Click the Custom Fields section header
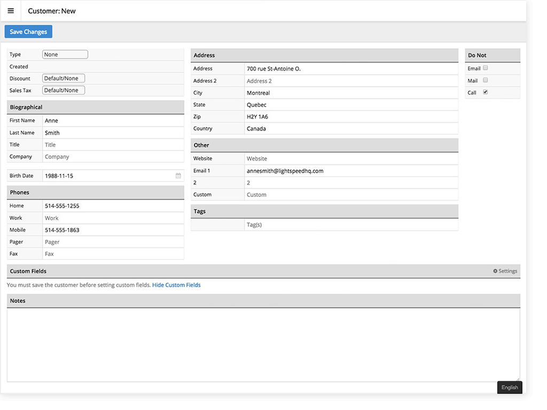The height and width of the screenshot is (410, 547). (x=263, y=271)
